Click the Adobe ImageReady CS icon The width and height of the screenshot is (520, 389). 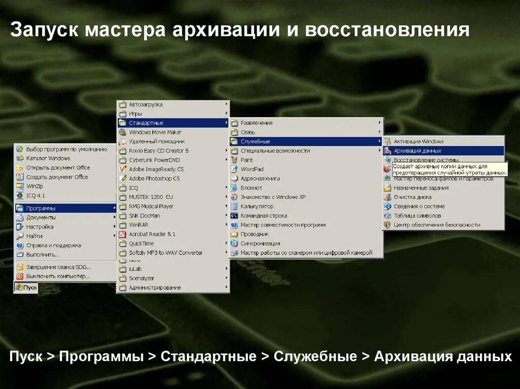click(x=123, y=169)
